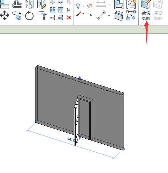Select the Displace Elements tool
This screenshot has width=168, height=173.
click(89, 6)
